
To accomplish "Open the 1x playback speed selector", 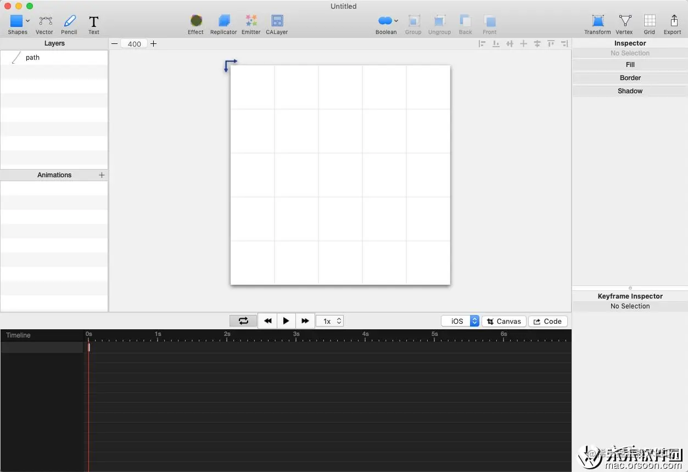I will pyautogui.click(x=330, y=321).
